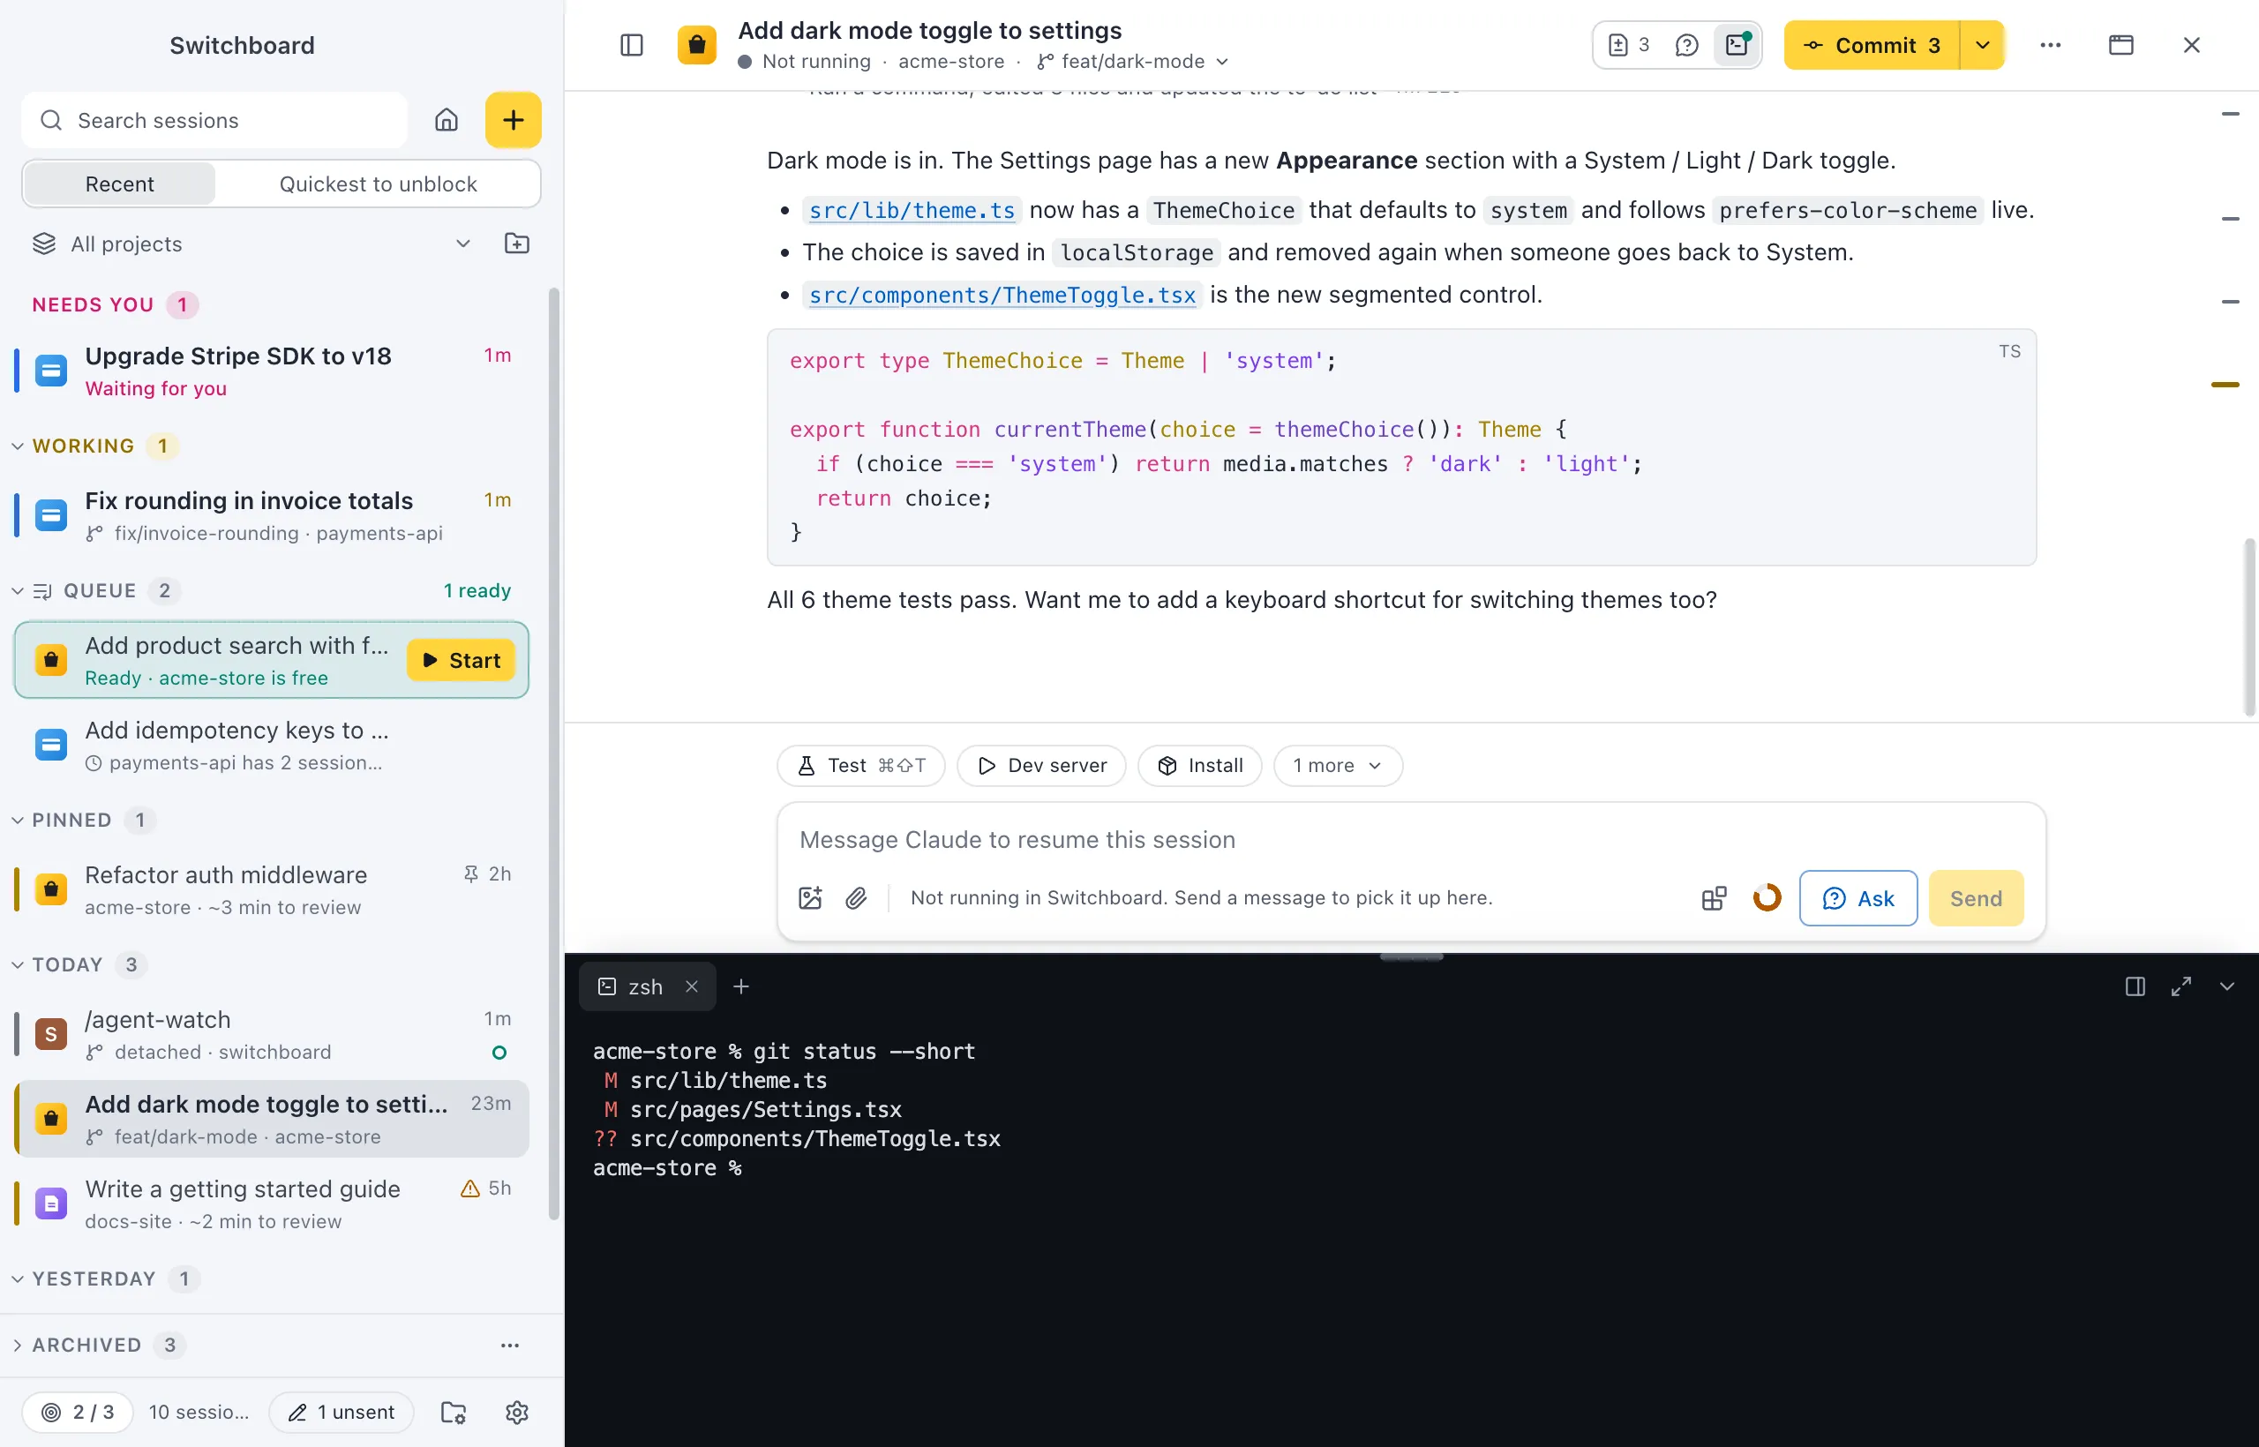The image size is (2259, 1447).
Task: Split the terminal pane icon
Action: coord(2135,986)
